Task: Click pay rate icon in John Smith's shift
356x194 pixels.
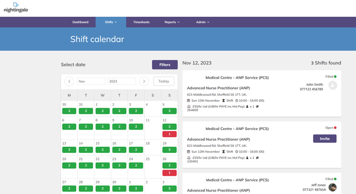Action: click(x=189, y=106)
